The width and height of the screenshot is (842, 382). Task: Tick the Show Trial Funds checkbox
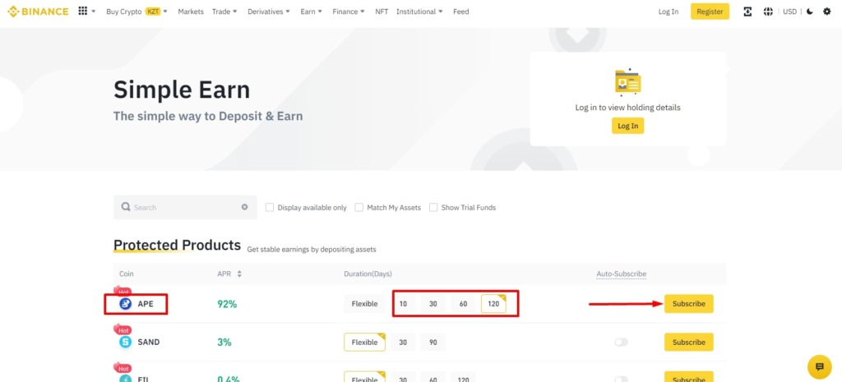[x=433, y=208]
